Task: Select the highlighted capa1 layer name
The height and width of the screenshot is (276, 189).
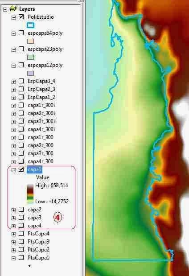Action: [34, 169]
